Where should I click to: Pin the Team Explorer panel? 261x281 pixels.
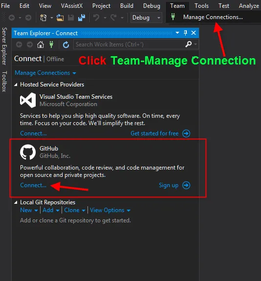coord(185,33)
